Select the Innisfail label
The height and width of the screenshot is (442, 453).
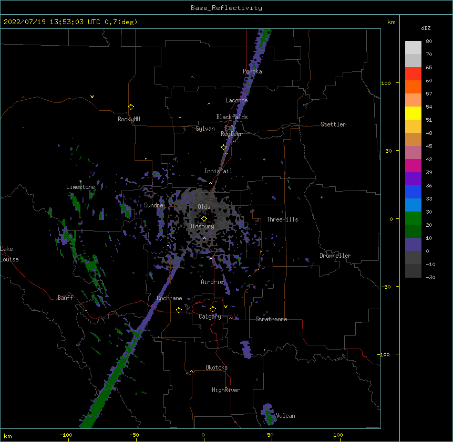(x=218, y=171)
